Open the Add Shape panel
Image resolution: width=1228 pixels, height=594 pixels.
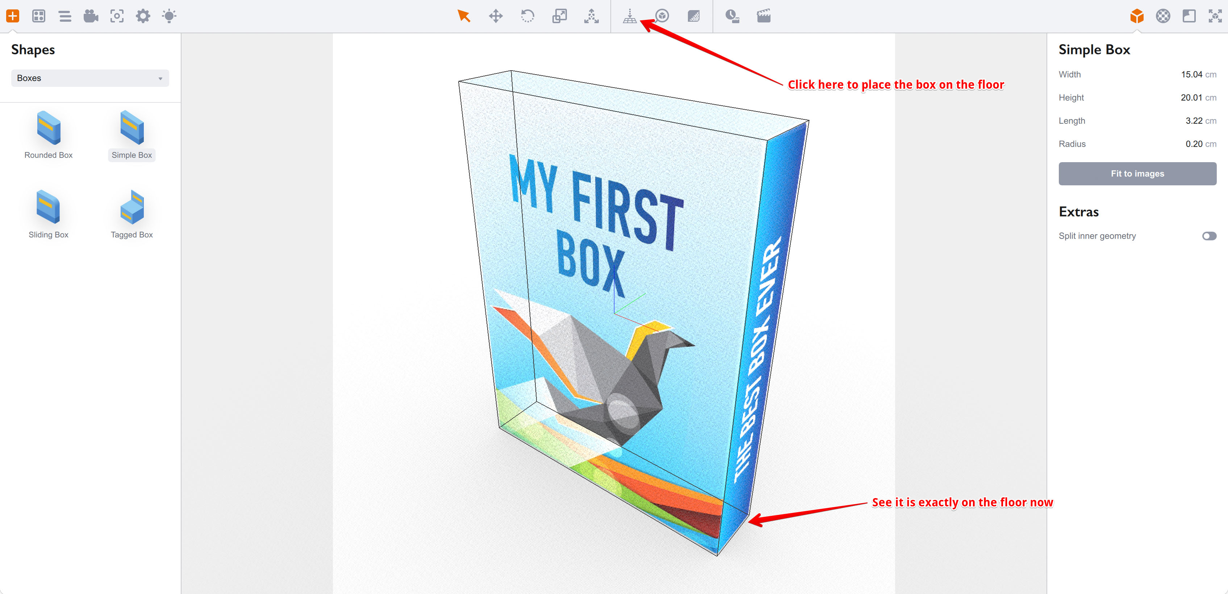13,16
